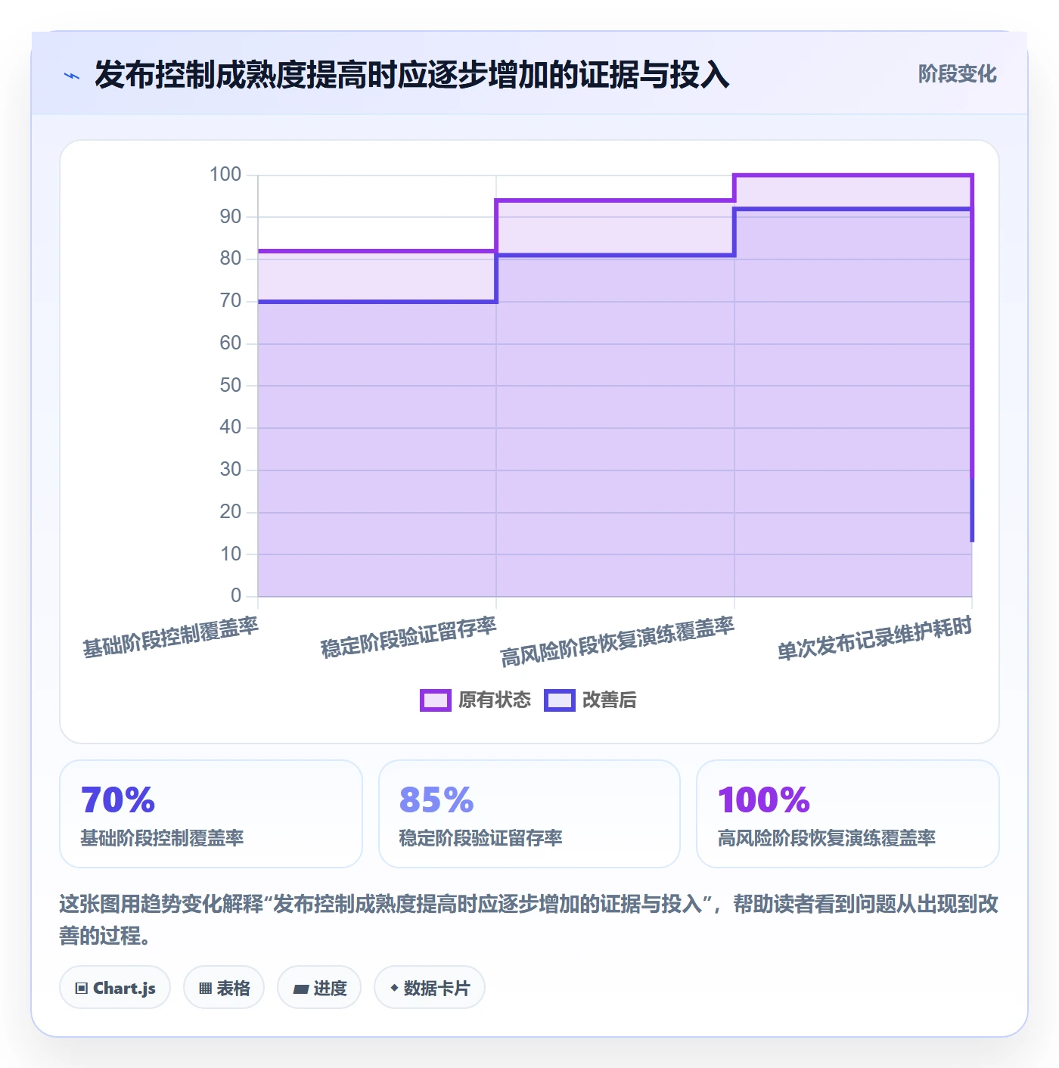Click the x-axis label 高风险阶段恢复演练覆盖率
The width and height of the screenshot is (1059, 1068).
617,641
